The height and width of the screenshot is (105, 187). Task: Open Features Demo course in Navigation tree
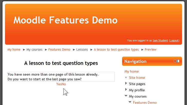point(145,103)
